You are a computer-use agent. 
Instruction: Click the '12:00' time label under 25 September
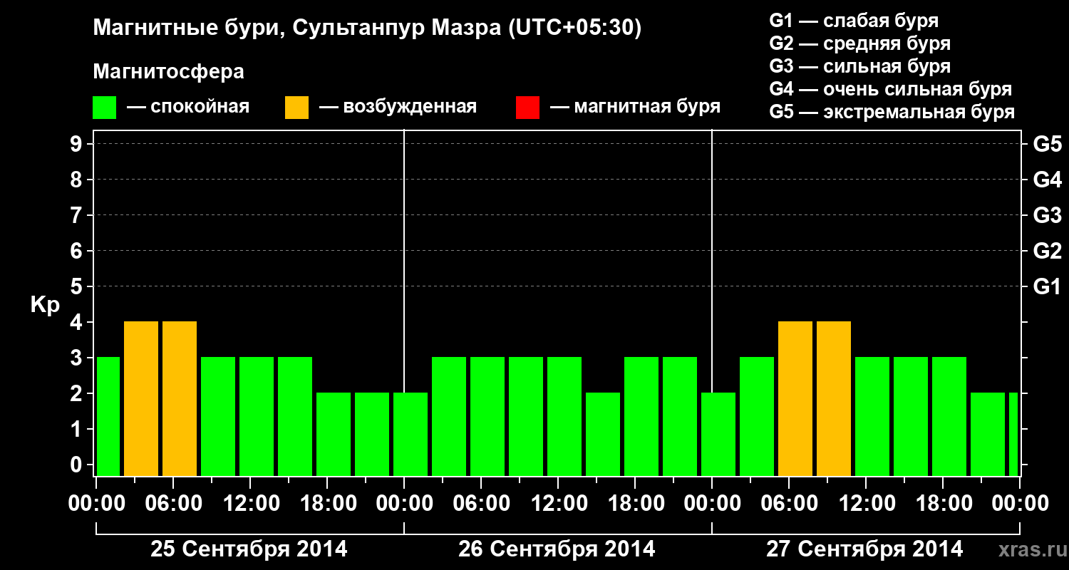pos(252,504)
